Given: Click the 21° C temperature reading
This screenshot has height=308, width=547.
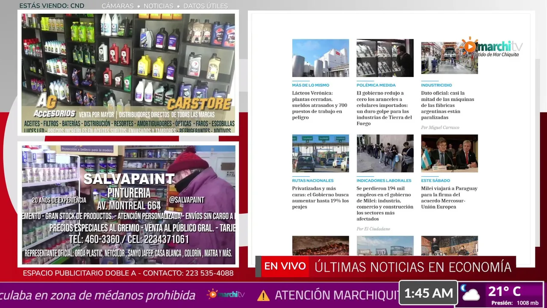Looking at the screenshot, I should (504, 292).
